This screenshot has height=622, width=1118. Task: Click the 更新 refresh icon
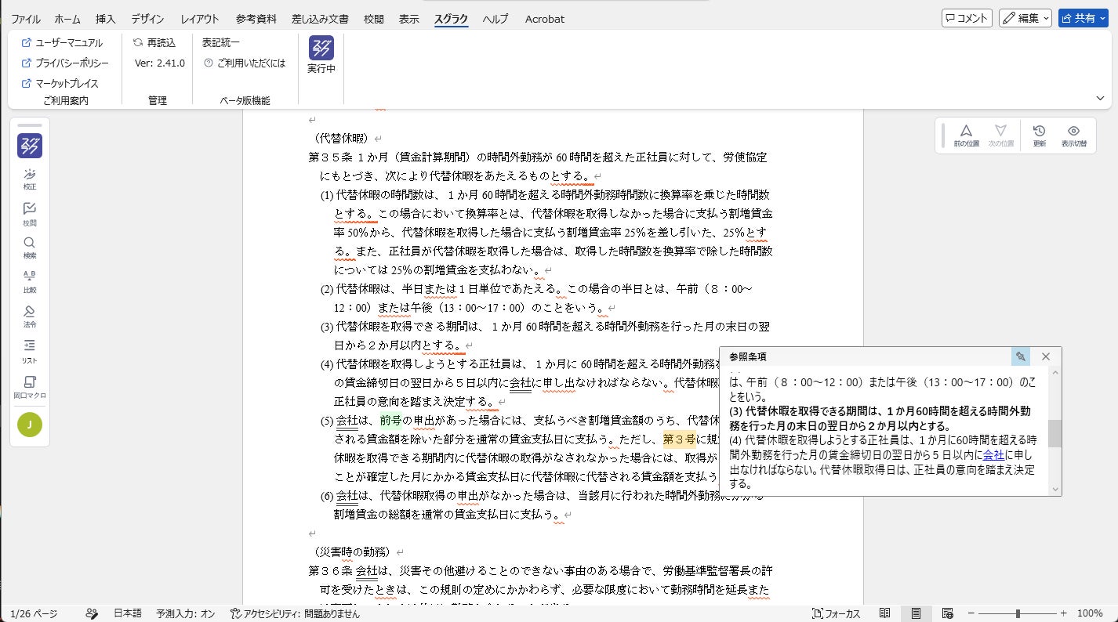pos(1039,135)
